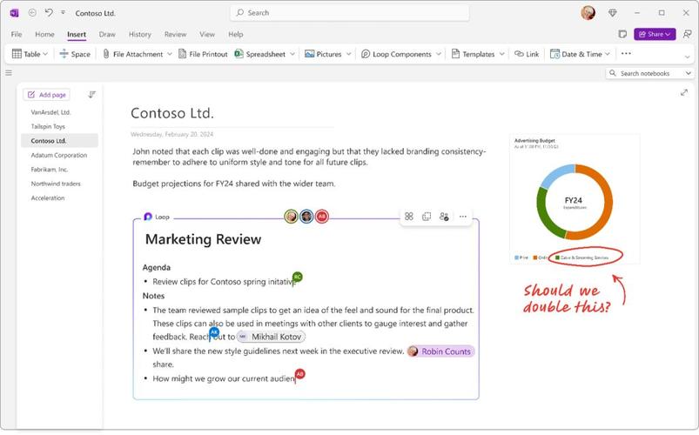Expand the Search notebooks scope dropdown
Screen dimensions: 699x435
(689, 73)
